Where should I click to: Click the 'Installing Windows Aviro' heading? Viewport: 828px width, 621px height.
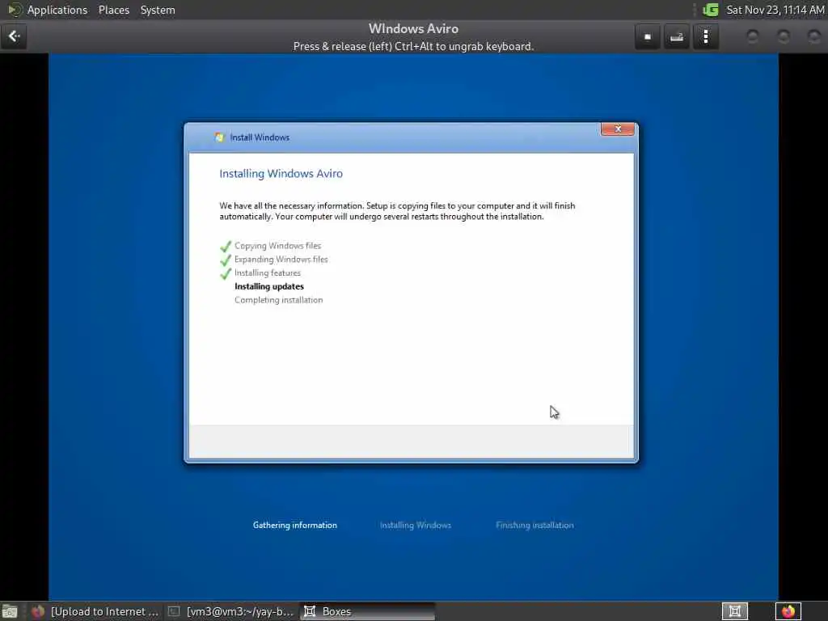pyautogui.click(x=281, y=173)
